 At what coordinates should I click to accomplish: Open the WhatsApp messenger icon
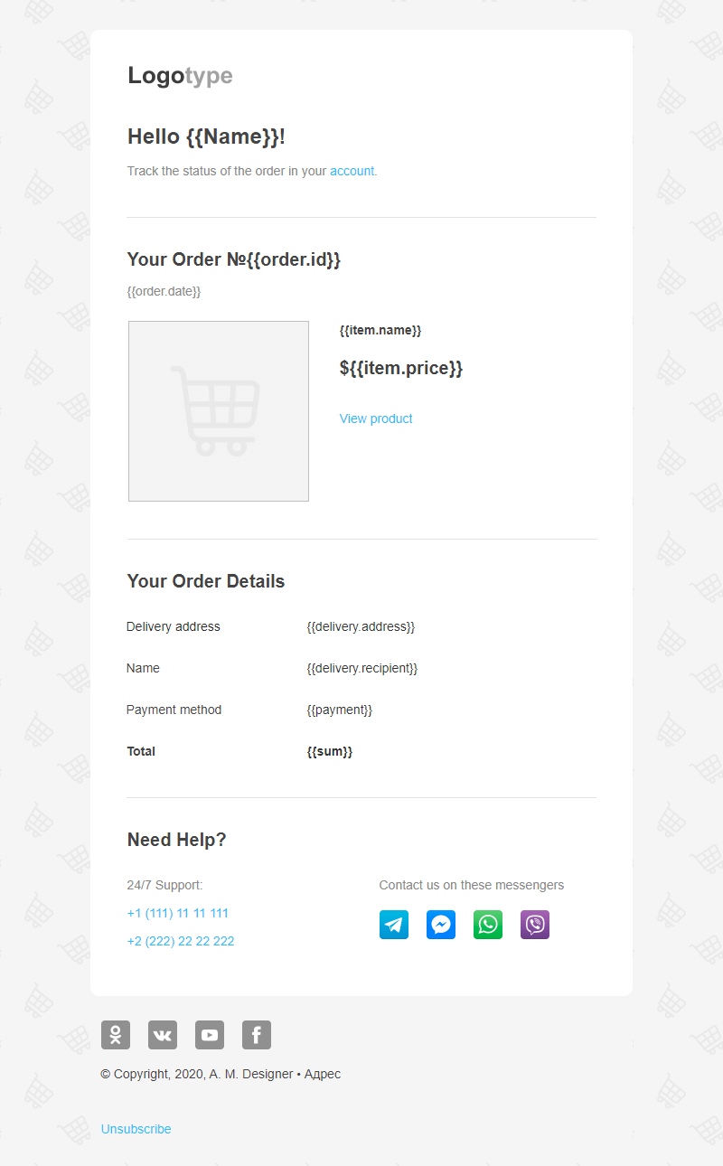[x=487, y=924]
